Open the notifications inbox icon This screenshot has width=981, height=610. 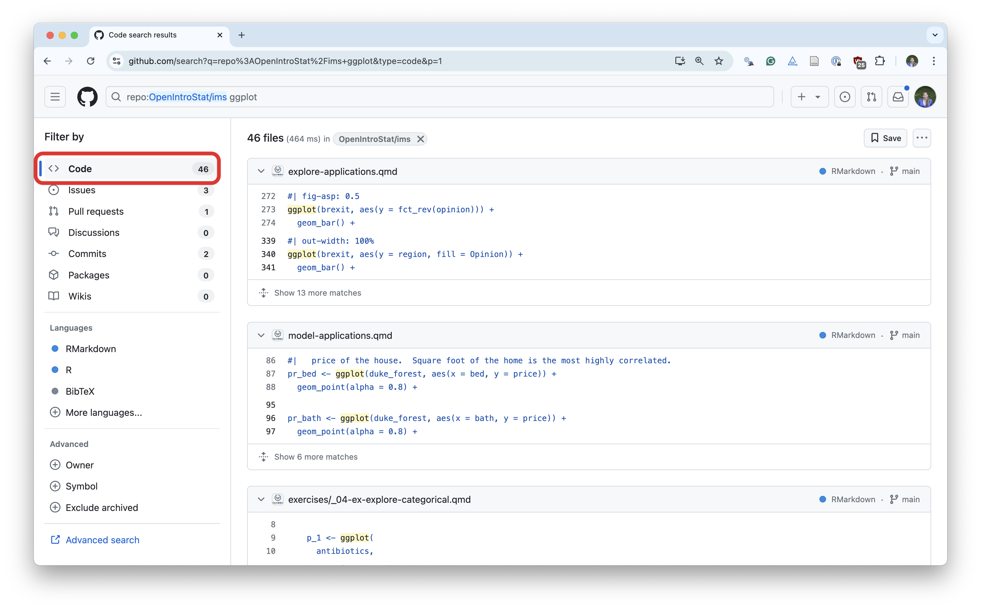pos(898,96)
